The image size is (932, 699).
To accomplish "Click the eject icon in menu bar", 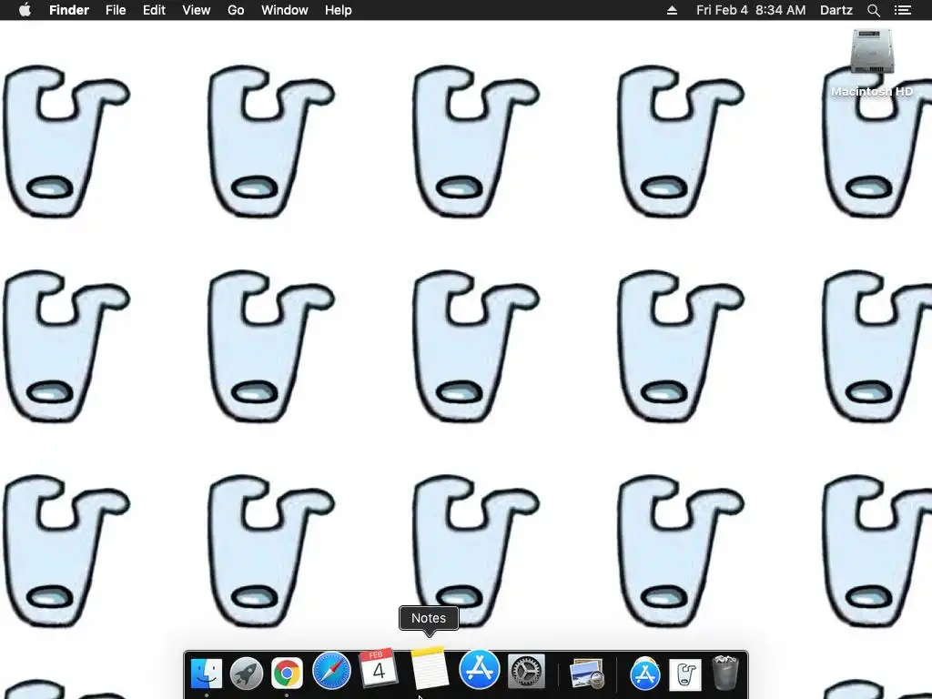I will coord(673,10).
